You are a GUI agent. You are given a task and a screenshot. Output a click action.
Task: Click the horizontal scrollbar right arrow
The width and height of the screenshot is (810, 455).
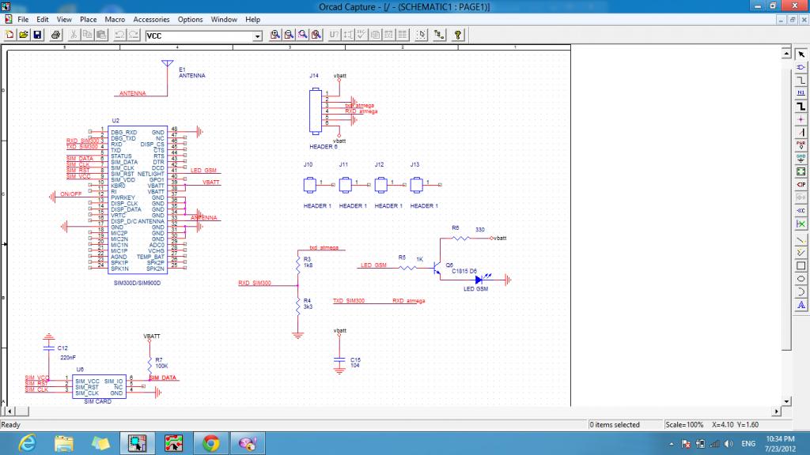(x=777, y=411)
